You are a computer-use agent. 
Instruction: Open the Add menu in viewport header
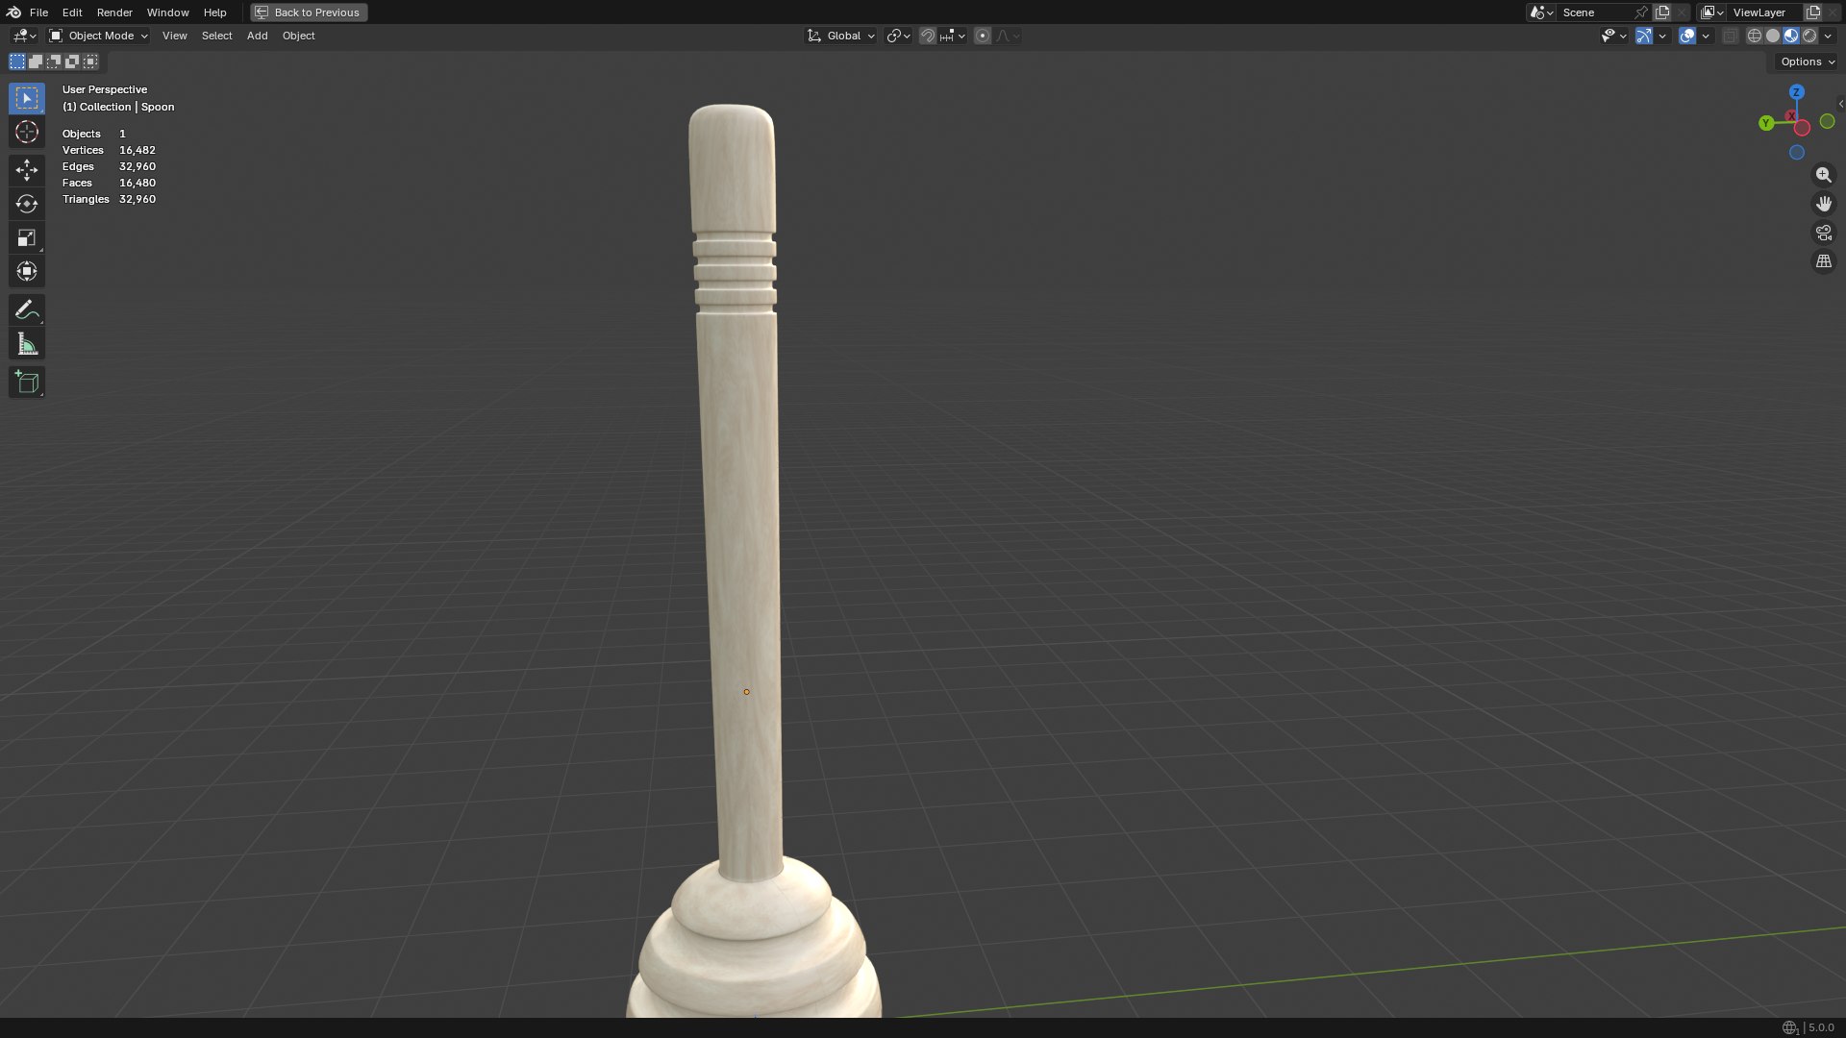tap(257, 36)
